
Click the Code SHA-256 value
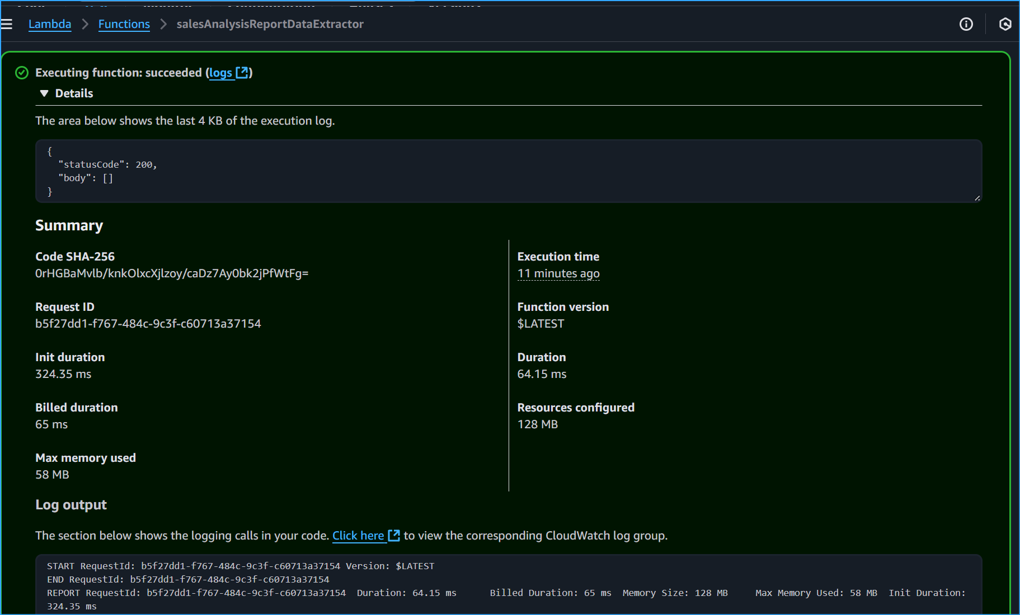172,273
